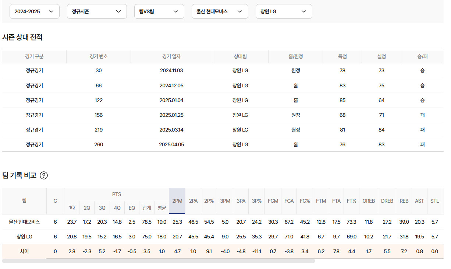Screen dimensions: 451x269
Task: Open the 팀VS팀 comparison dropdown
Action: 159,11
